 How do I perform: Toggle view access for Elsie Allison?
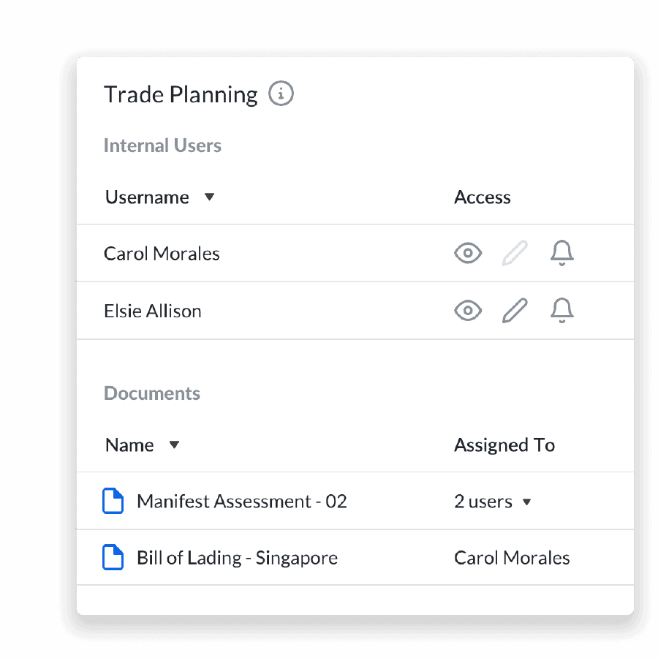pyautogui.click(x=468, y=311)
